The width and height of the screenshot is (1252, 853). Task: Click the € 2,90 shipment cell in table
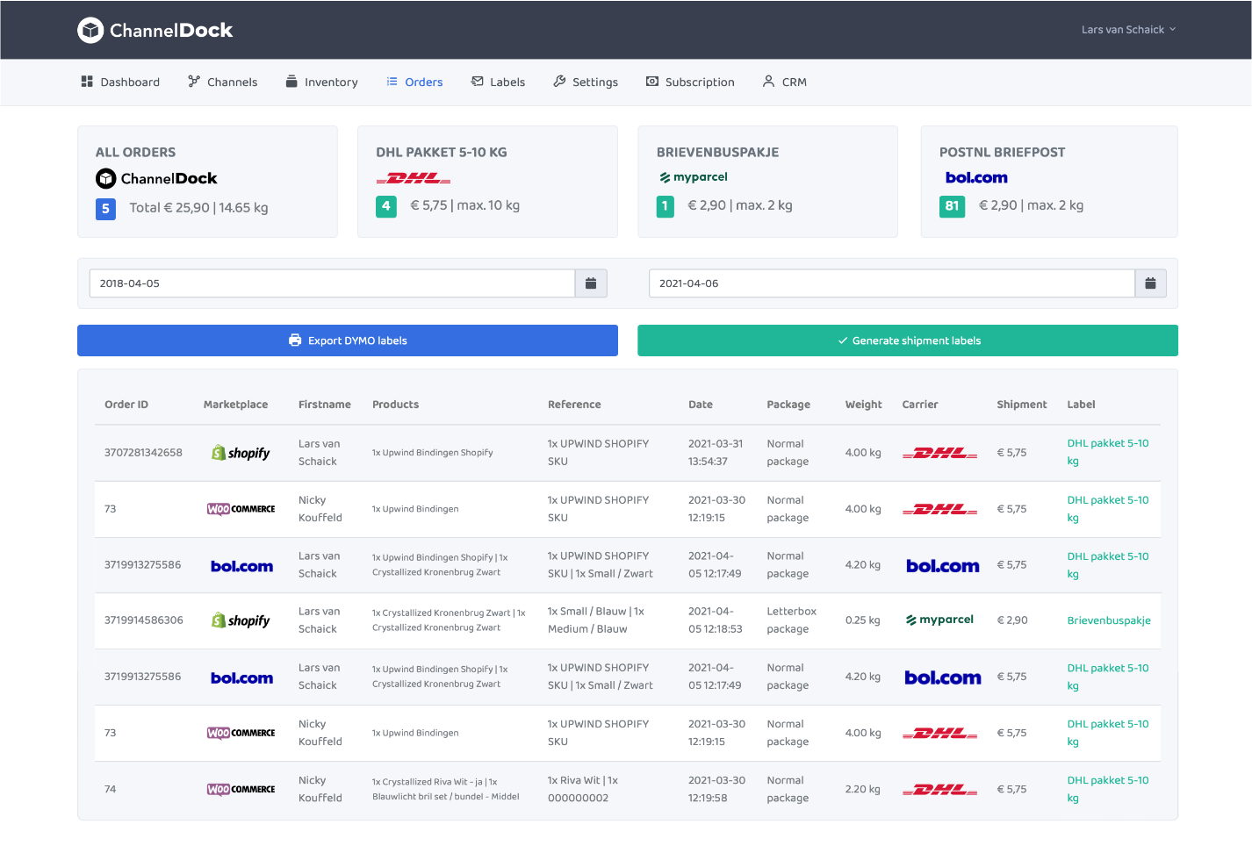[x=1012, y=620]
